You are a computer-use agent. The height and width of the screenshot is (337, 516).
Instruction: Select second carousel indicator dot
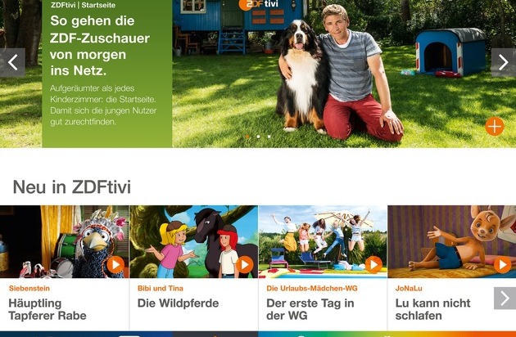(x=258, y=137)
